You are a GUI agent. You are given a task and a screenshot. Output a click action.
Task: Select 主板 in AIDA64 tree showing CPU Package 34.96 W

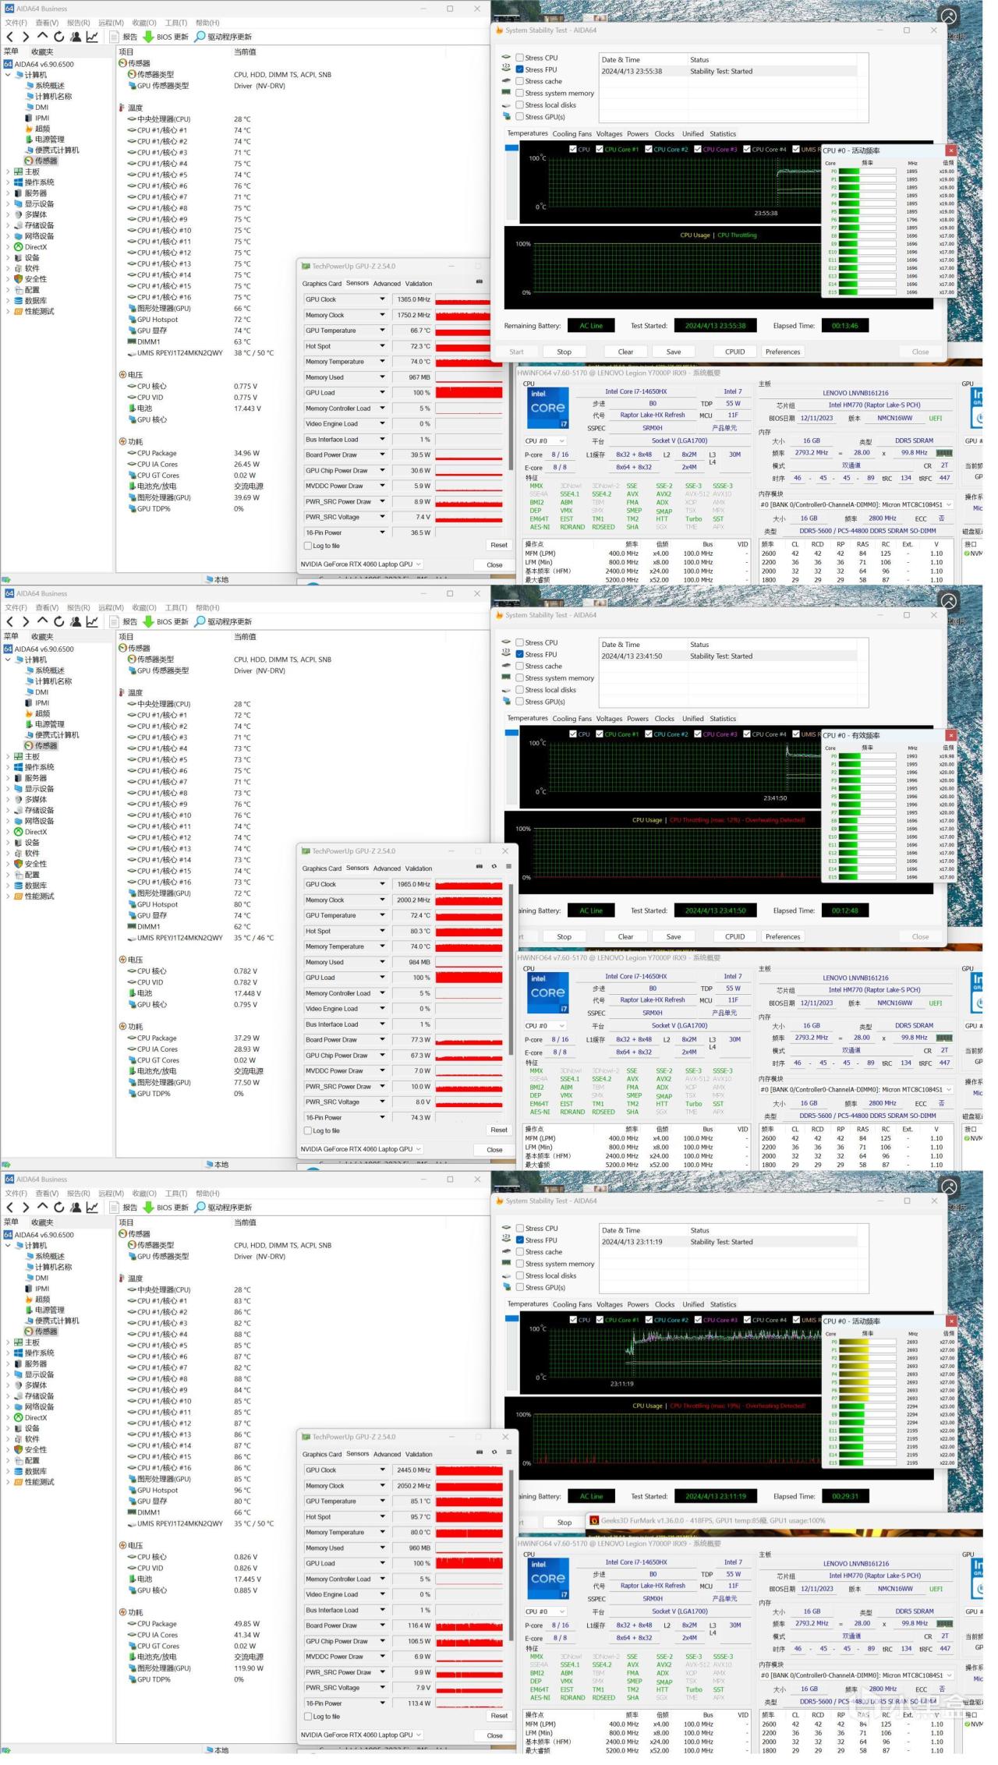32,172
